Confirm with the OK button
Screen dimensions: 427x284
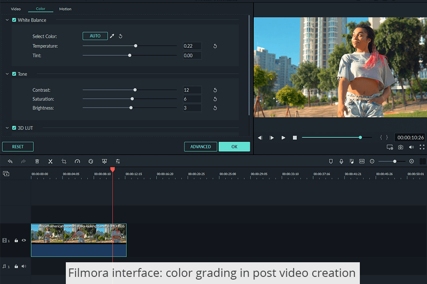234,146
